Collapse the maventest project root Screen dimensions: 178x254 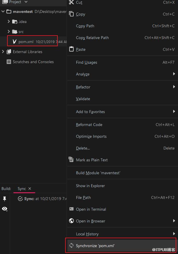click(3, 11)
